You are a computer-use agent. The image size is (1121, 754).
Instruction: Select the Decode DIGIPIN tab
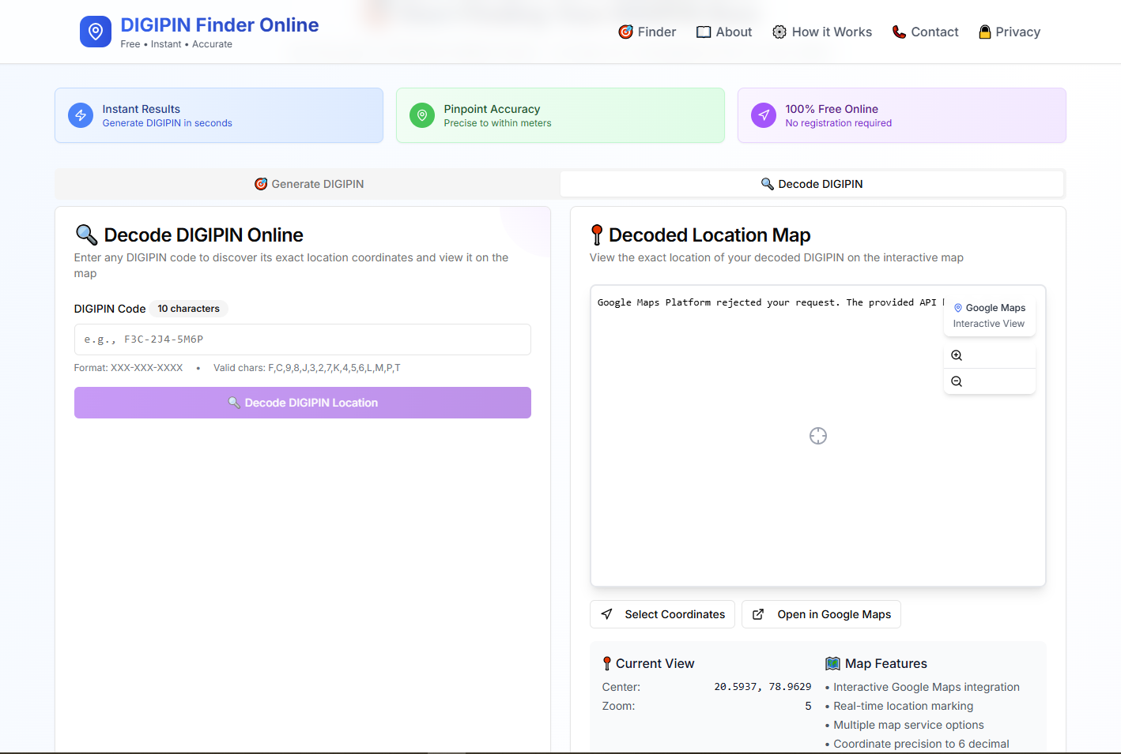click(x=812, y=184)
